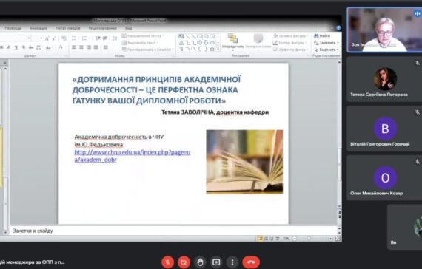Click slide scrollbar down arrow
The image size is (422, 269).
339,206
